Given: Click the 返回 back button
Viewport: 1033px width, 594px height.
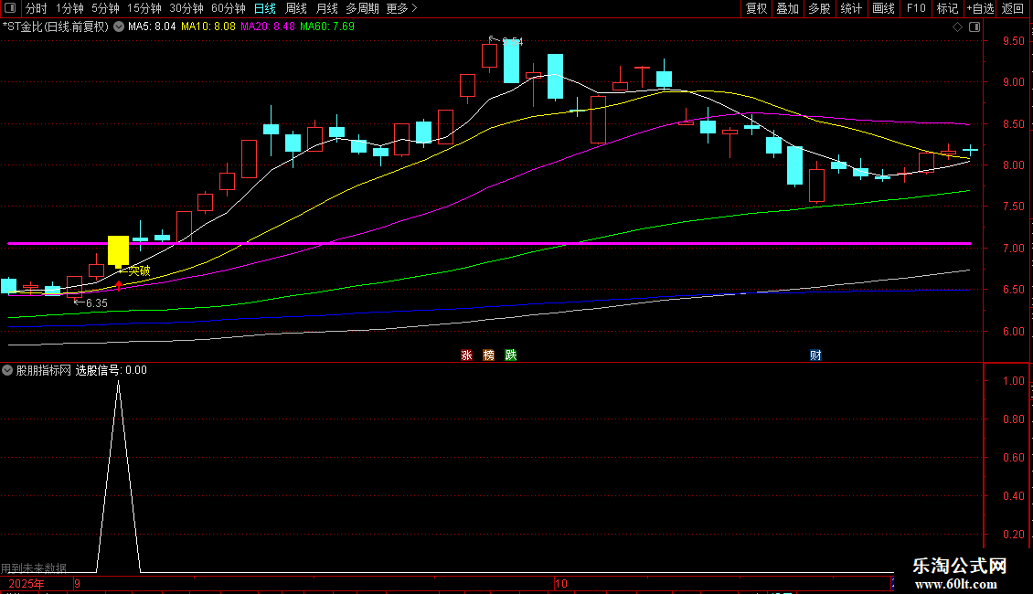Looking at the screenshot, I should coord(1013,8).
